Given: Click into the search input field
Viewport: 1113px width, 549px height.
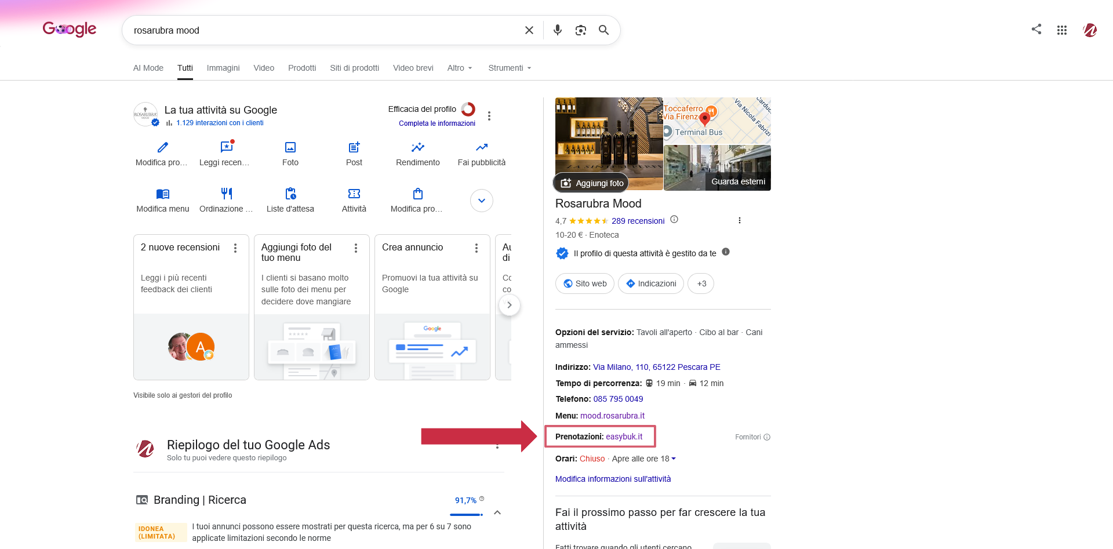Looking at the screenshot, I should (x=325, y=30).
